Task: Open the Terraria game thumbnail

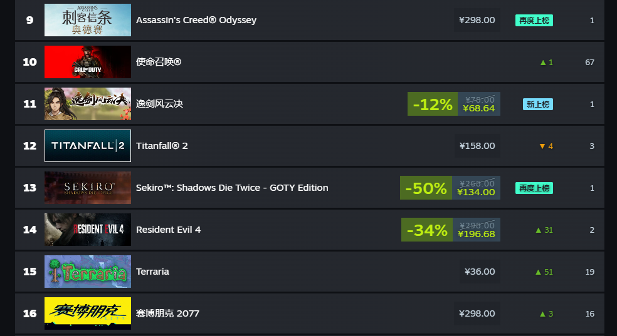Action: pyautogui.click(x=88, y=272)
